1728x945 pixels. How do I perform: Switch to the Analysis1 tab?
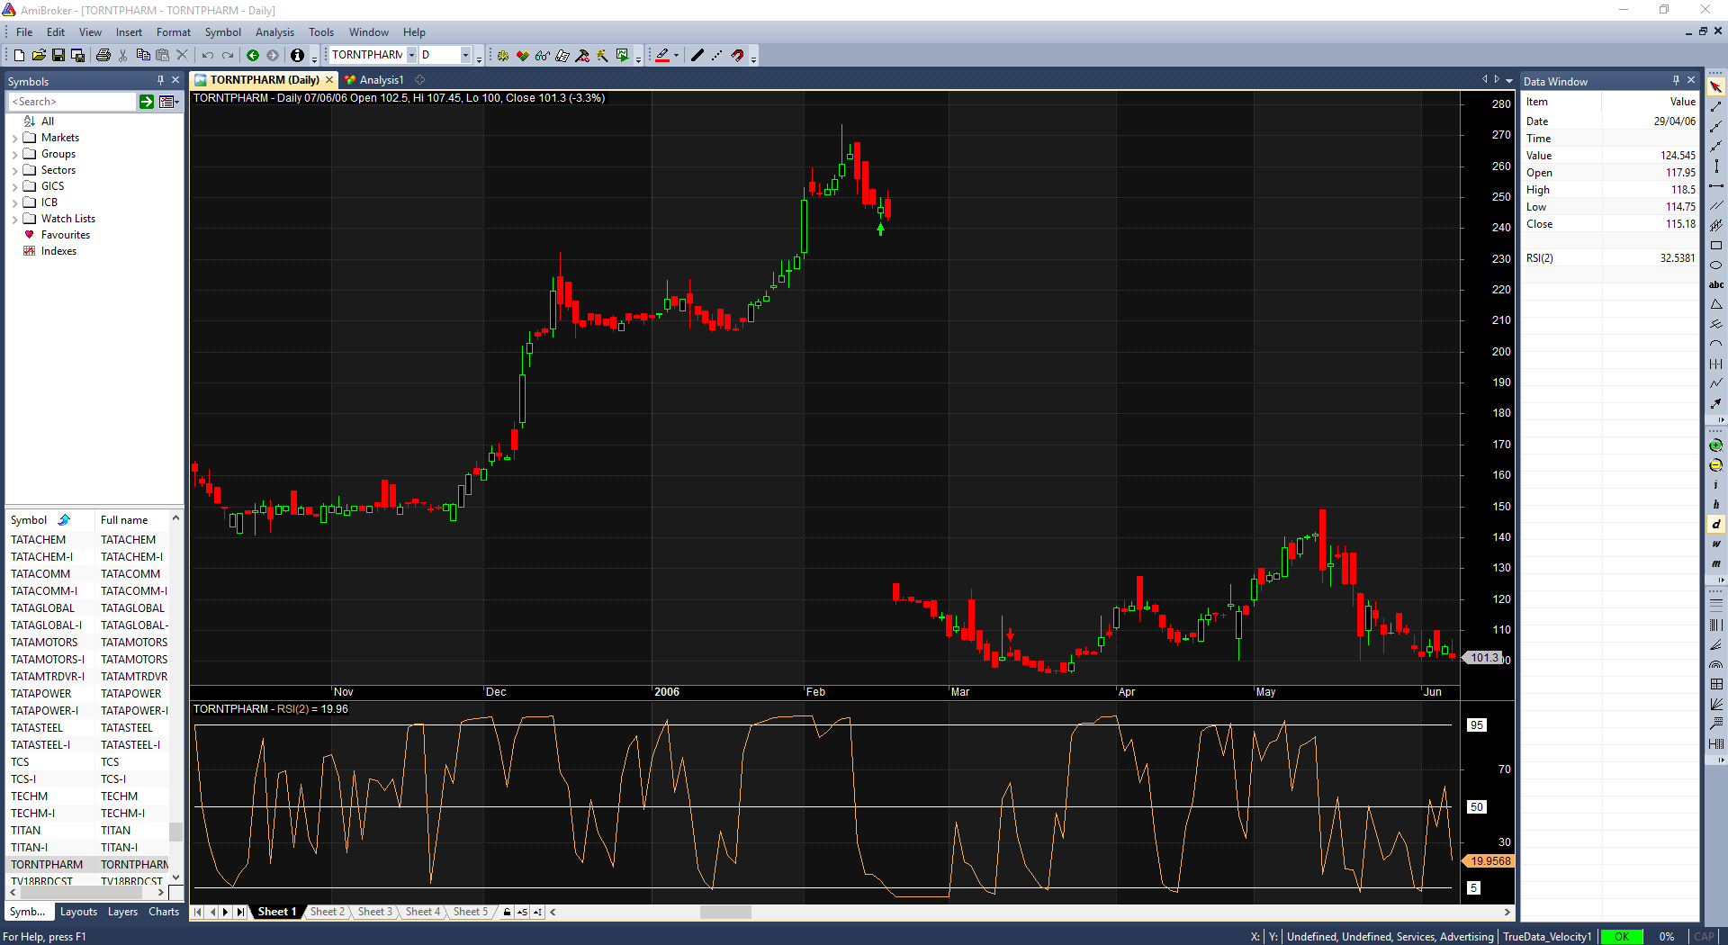pyautogui.click(x=381, y=80)
